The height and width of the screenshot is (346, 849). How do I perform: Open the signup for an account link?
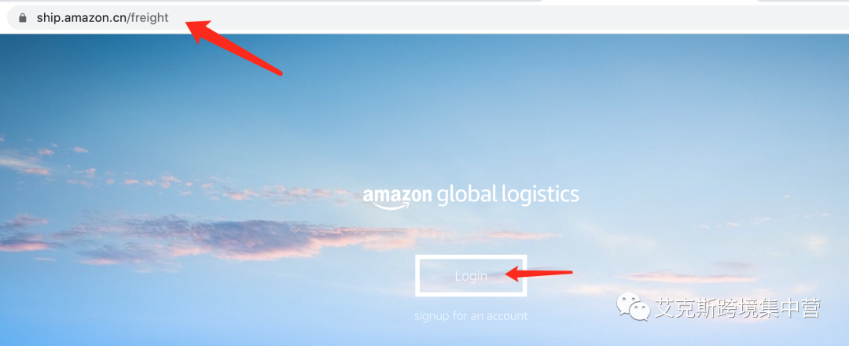471,315
